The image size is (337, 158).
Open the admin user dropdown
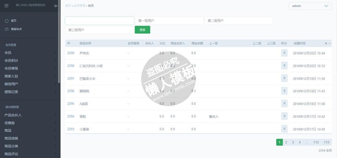pyautogui.click(x=310, y=6)
